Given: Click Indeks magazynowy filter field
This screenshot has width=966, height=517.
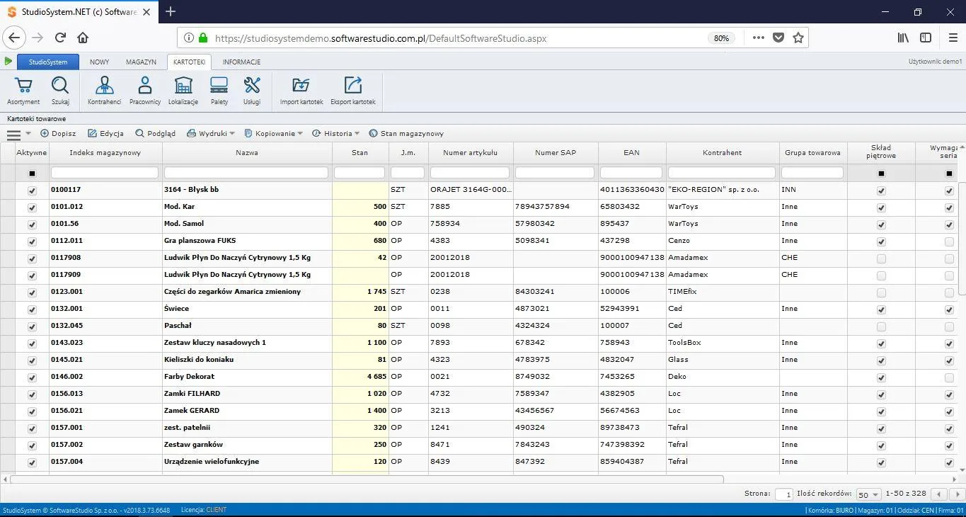Looking at the screenshot, I should (x=105, y=173).
